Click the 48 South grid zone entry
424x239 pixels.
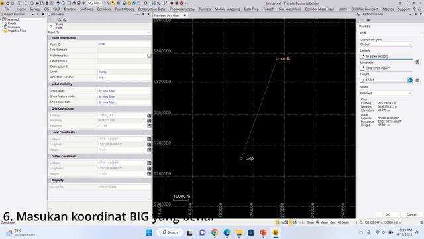tap(343, 222)
